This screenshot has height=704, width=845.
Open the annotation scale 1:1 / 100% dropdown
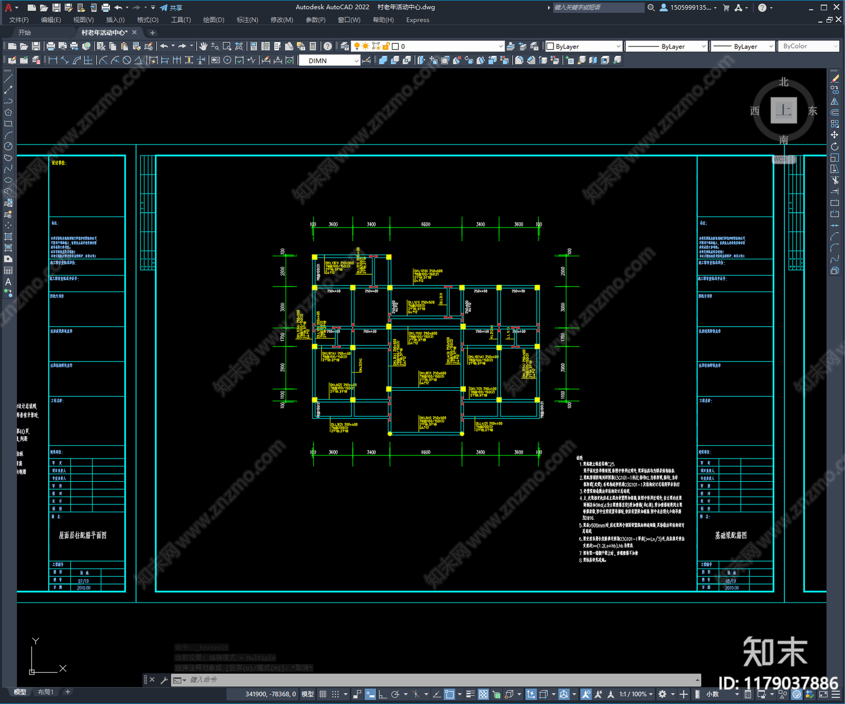tap(636, 694)
